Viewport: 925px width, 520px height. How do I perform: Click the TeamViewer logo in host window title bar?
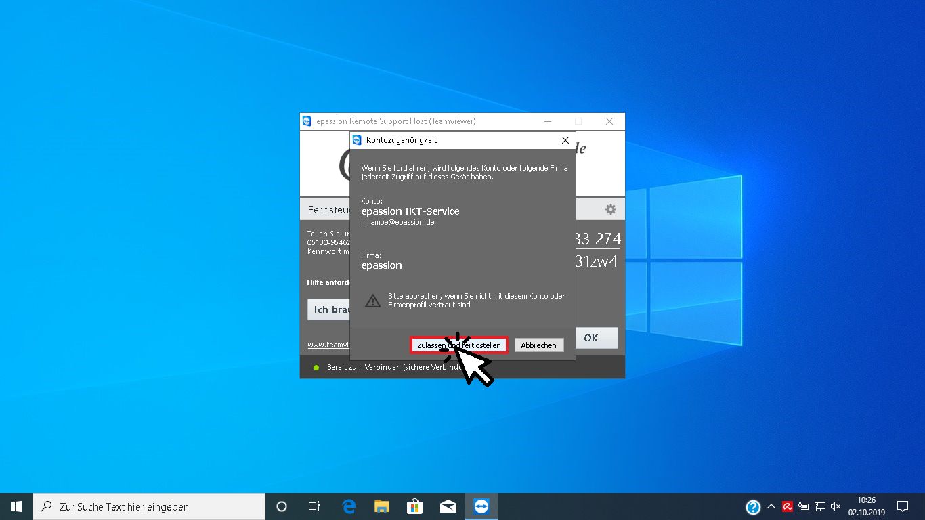click(307, 121)
